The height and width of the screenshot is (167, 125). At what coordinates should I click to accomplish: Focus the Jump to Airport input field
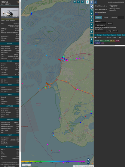pyautogui.click(x=101, y=31)
